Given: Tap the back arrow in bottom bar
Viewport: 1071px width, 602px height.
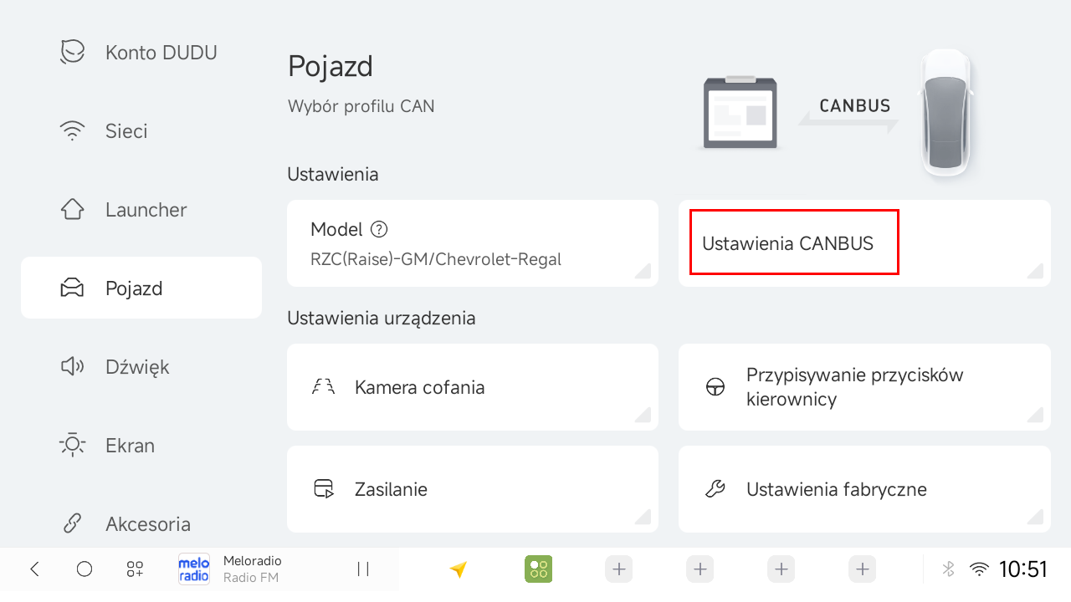Looking at the screenshot, I should pos(34,569).
